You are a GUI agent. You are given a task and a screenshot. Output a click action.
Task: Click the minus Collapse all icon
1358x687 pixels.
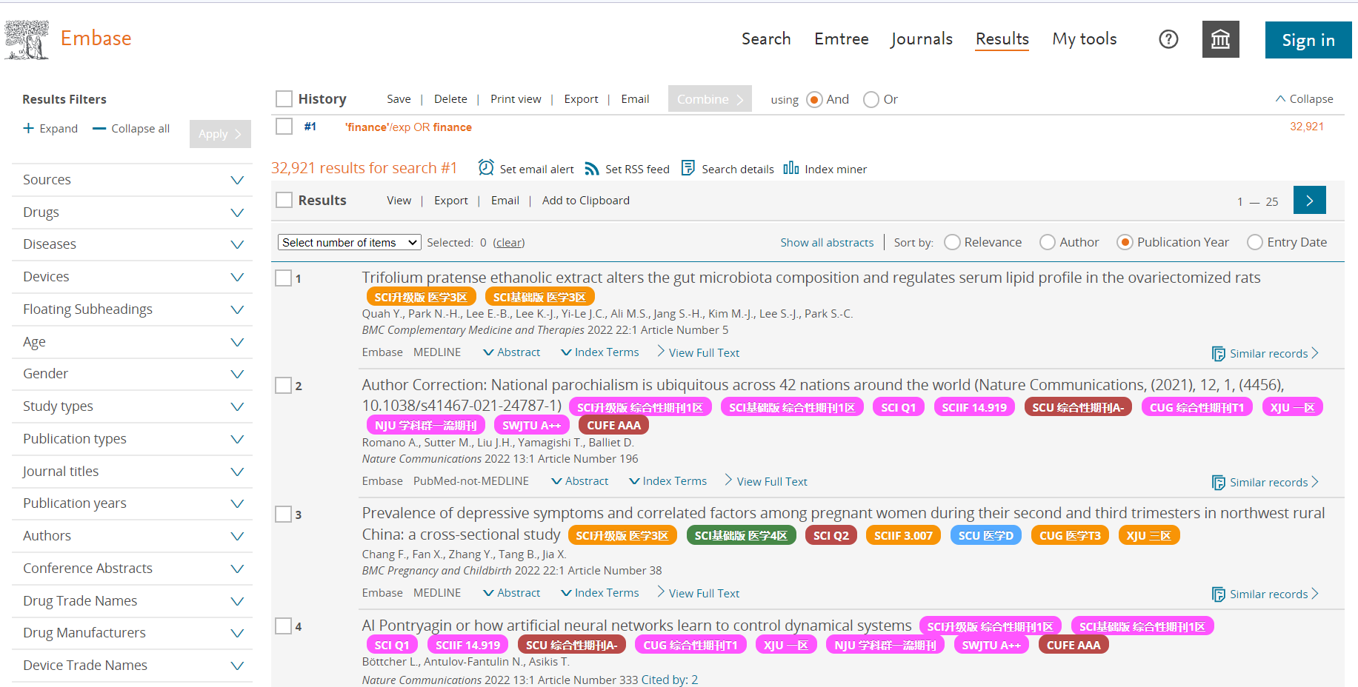(99, 128)
